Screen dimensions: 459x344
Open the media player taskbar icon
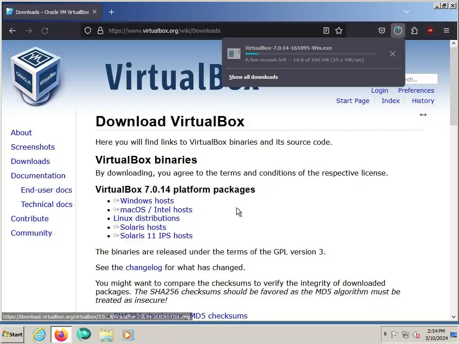coord(128,335)
